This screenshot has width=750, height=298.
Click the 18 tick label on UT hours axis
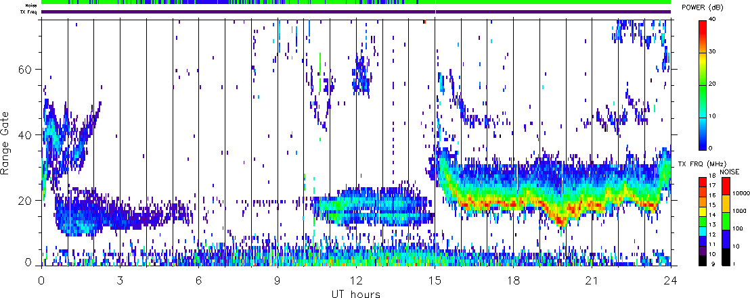pyautogui.click(x=513, y=279)
